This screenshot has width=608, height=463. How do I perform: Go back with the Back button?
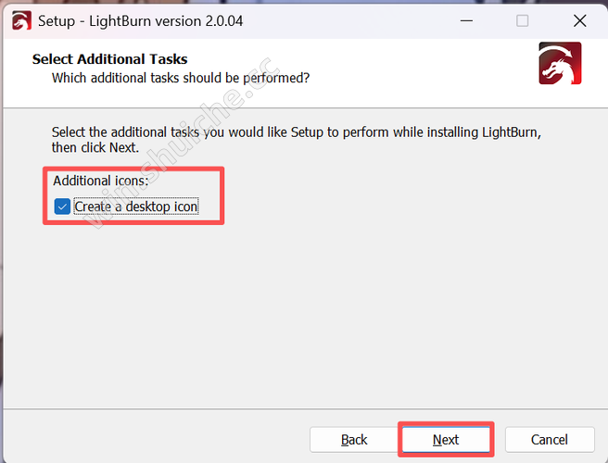click(354, 440)
